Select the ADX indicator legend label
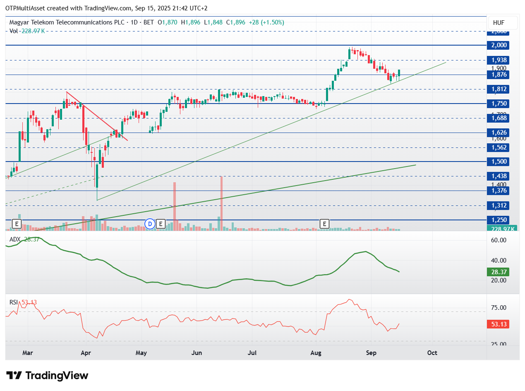The image size is (525, 391). [x=15, y=239]
